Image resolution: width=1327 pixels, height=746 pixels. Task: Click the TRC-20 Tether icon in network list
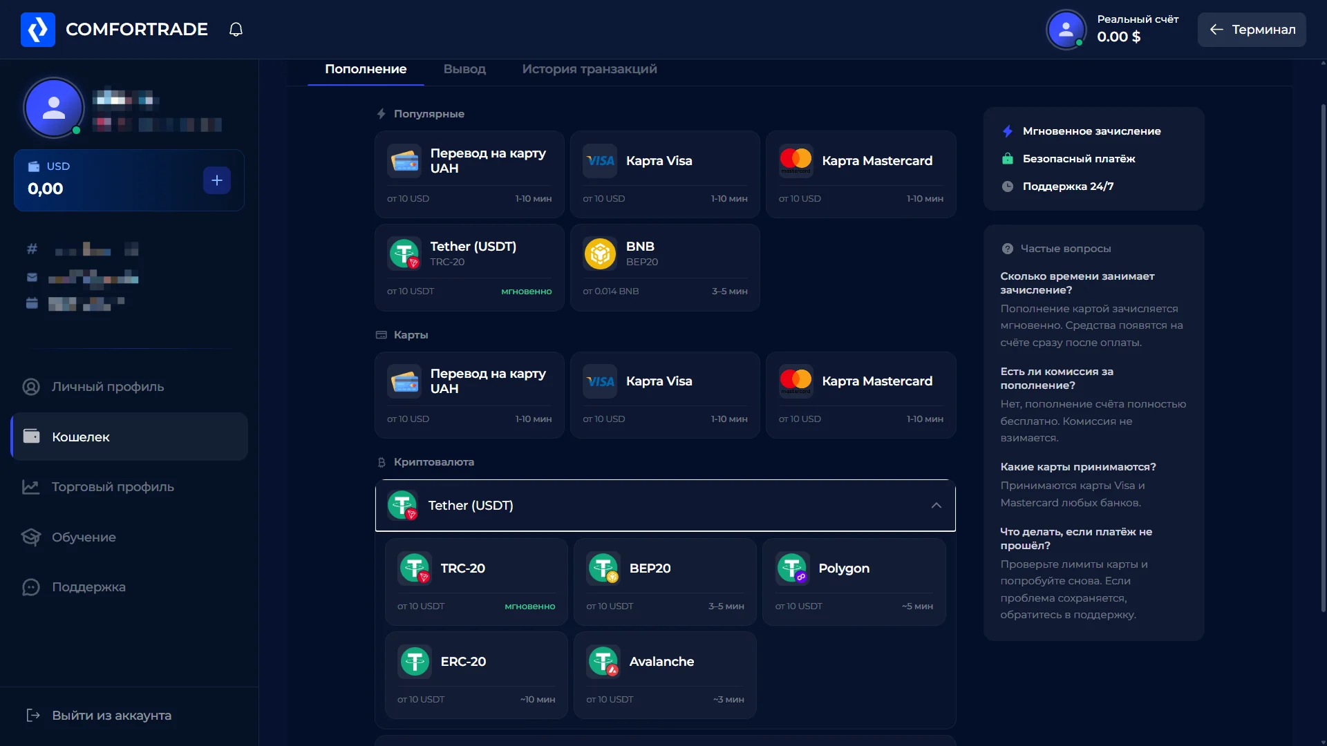415,568
